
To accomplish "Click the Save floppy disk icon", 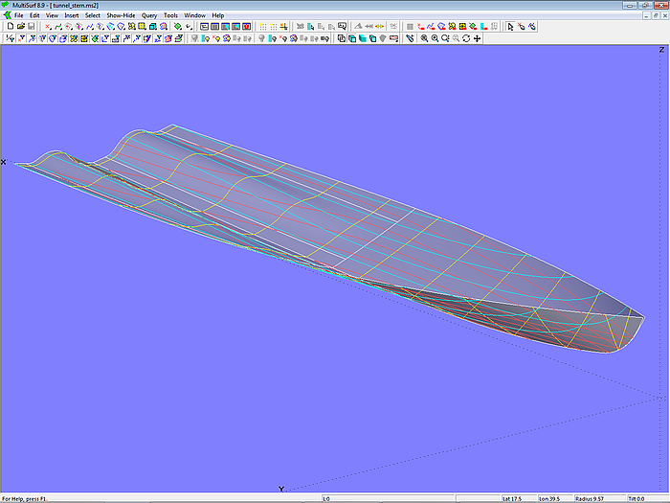I will [31, 27].
